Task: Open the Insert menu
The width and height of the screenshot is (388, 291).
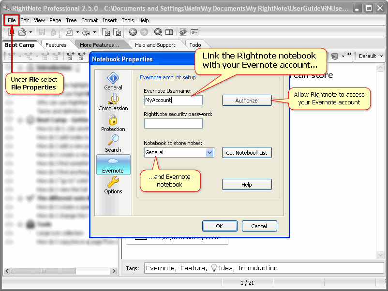Action: point(110,20)
